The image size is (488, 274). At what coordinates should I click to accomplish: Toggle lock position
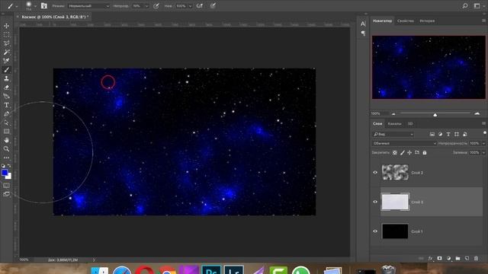click(x=409, y=152)
